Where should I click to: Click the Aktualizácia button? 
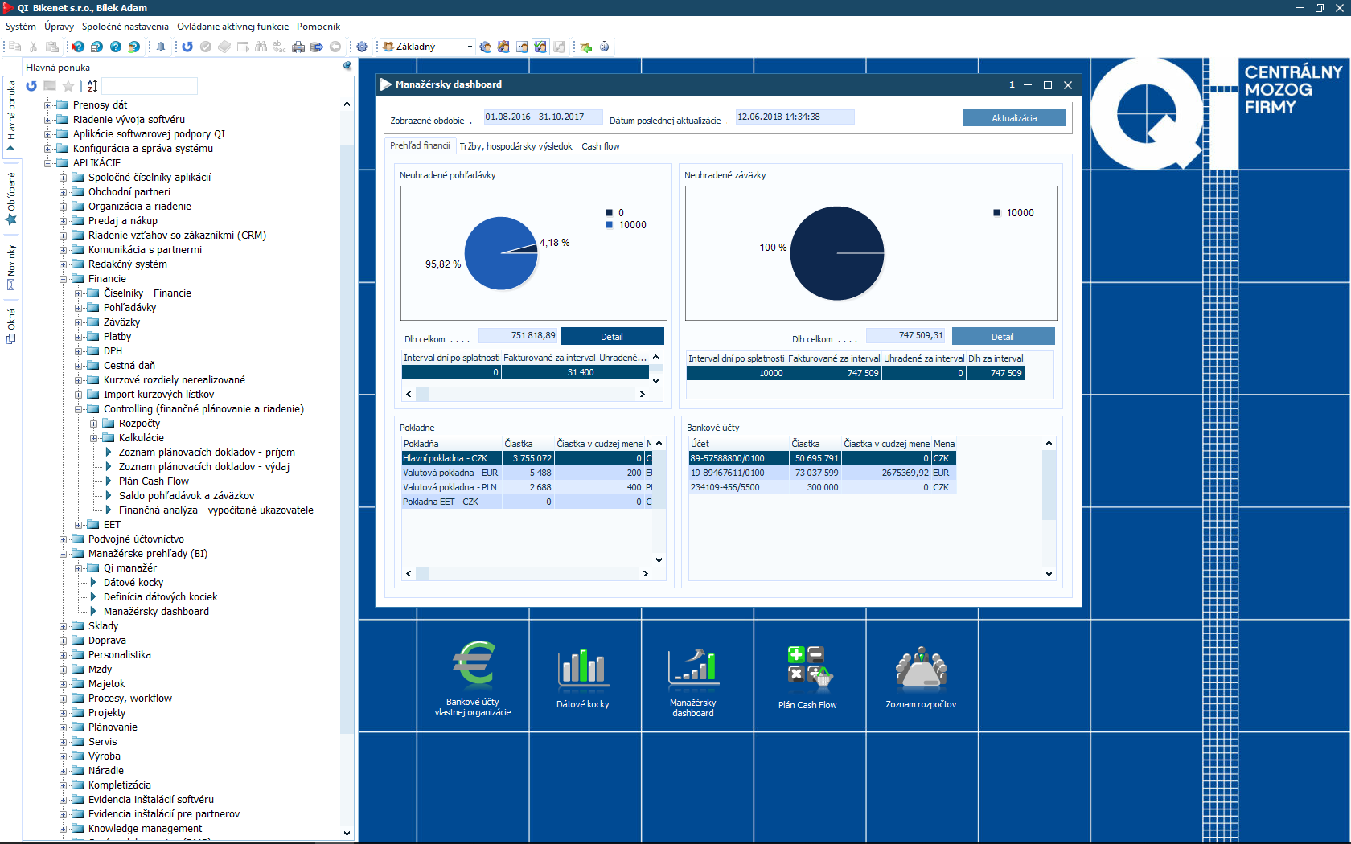tap(1014, 118)
